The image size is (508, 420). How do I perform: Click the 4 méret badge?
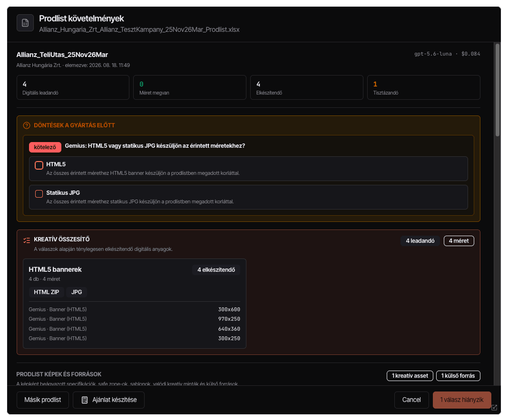pyautogui.click(x=459, y=241)
